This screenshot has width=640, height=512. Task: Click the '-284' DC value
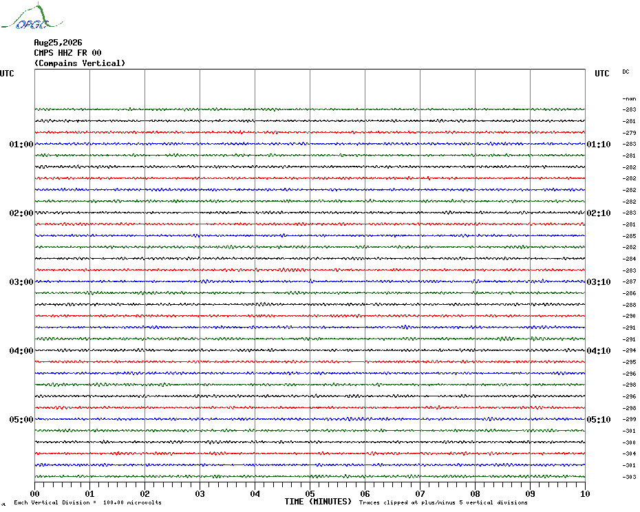(630, 259)
